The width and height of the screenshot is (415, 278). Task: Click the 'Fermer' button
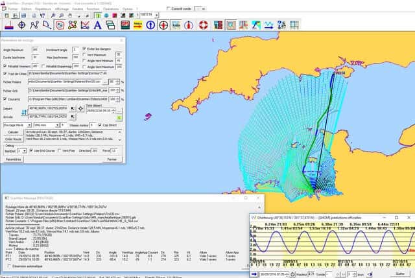pos(112,159)
